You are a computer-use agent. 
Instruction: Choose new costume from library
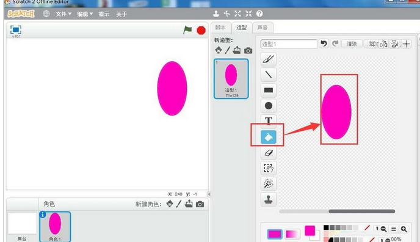click(219, 50)
